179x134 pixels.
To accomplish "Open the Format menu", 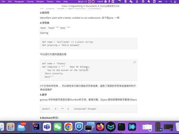I will point(30,2).
